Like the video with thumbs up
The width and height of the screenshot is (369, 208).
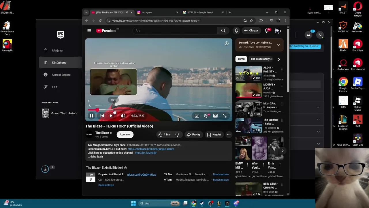[164, 134]
